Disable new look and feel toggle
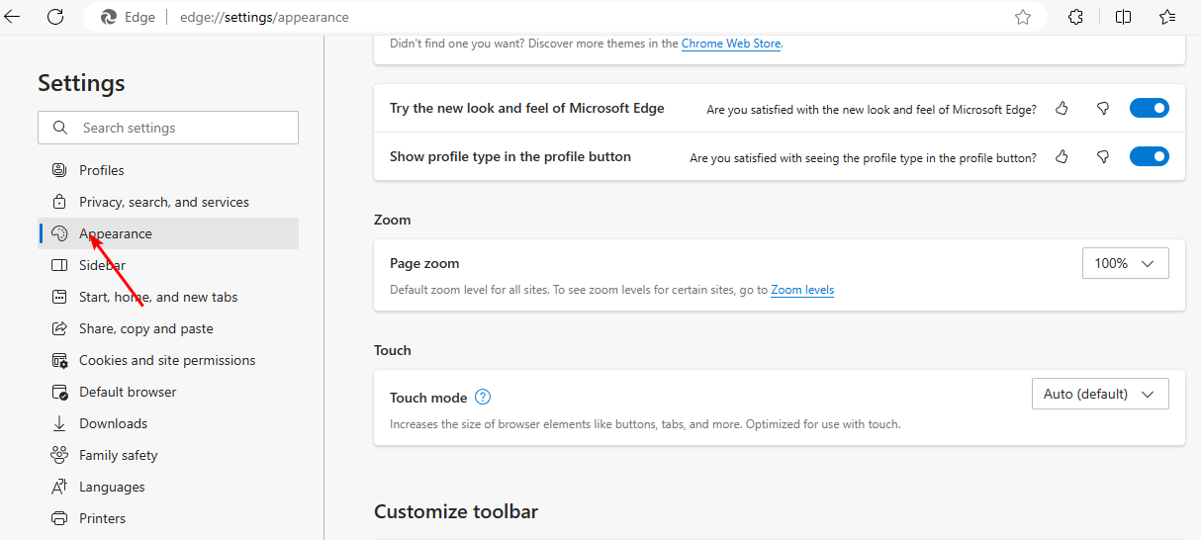 tap(1150, 109)
